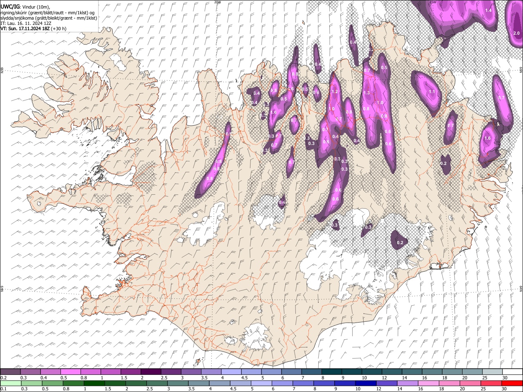Click the lower scale pale green swatch at 0.1
This screenshot has height=392, width=523.
point(10,383)
